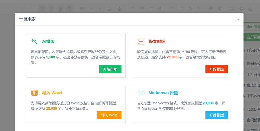The image size is (260, 131).
Task: Click the 1,500 character limit in AI排版
Action: click(50, 57)
